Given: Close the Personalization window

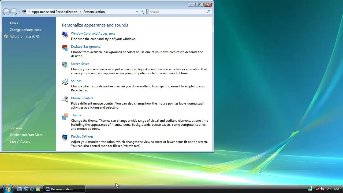Looking at the screenshot, I should coord(208,5).
